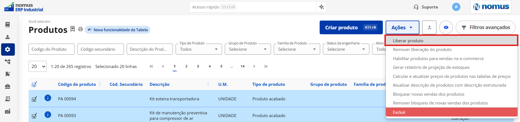Open info icon for PA 00094

click(x=48, y=98)
